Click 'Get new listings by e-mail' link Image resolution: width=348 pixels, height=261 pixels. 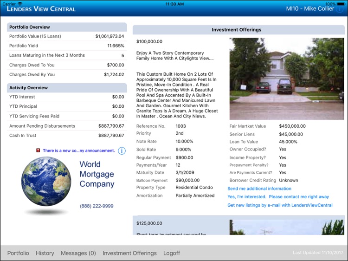point(280,205)
